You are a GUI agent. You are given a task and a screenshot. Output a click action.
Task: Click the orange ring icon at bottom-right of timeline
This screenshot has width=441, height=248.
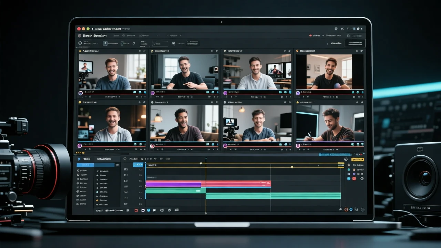346,209
